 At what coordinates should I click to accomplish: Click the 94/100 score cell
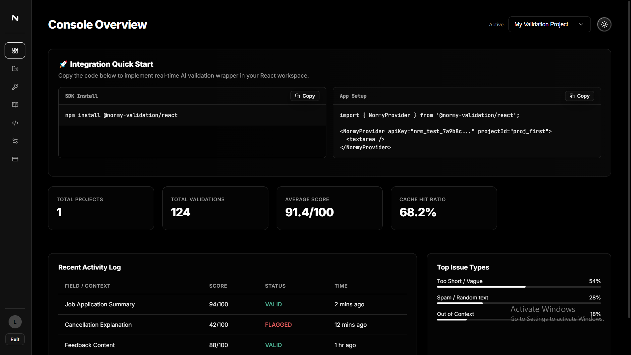pyautogui.click(x=219, y=304)
